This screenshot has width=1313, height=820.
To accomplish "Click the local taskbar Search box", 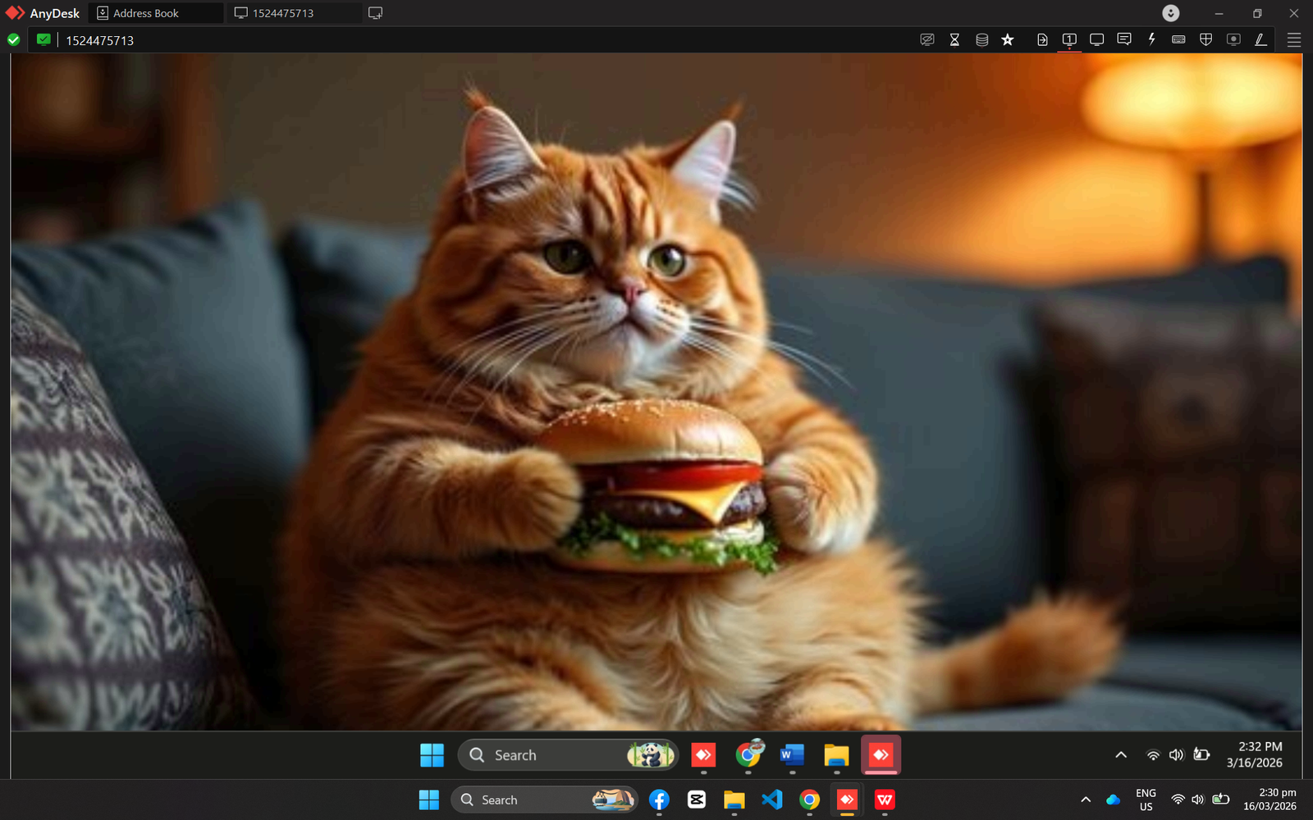I will (545, 799).
